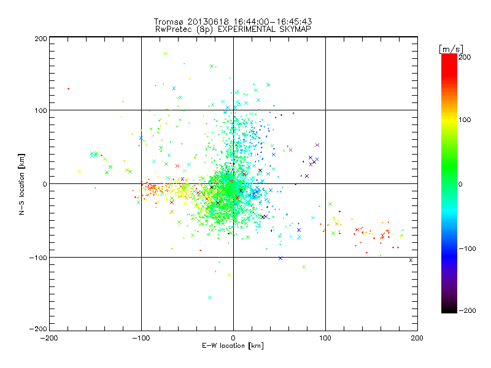Click the cyan X marker lowest on the plot
This screenshot has height=368, width=491.
tap(210, 297)
